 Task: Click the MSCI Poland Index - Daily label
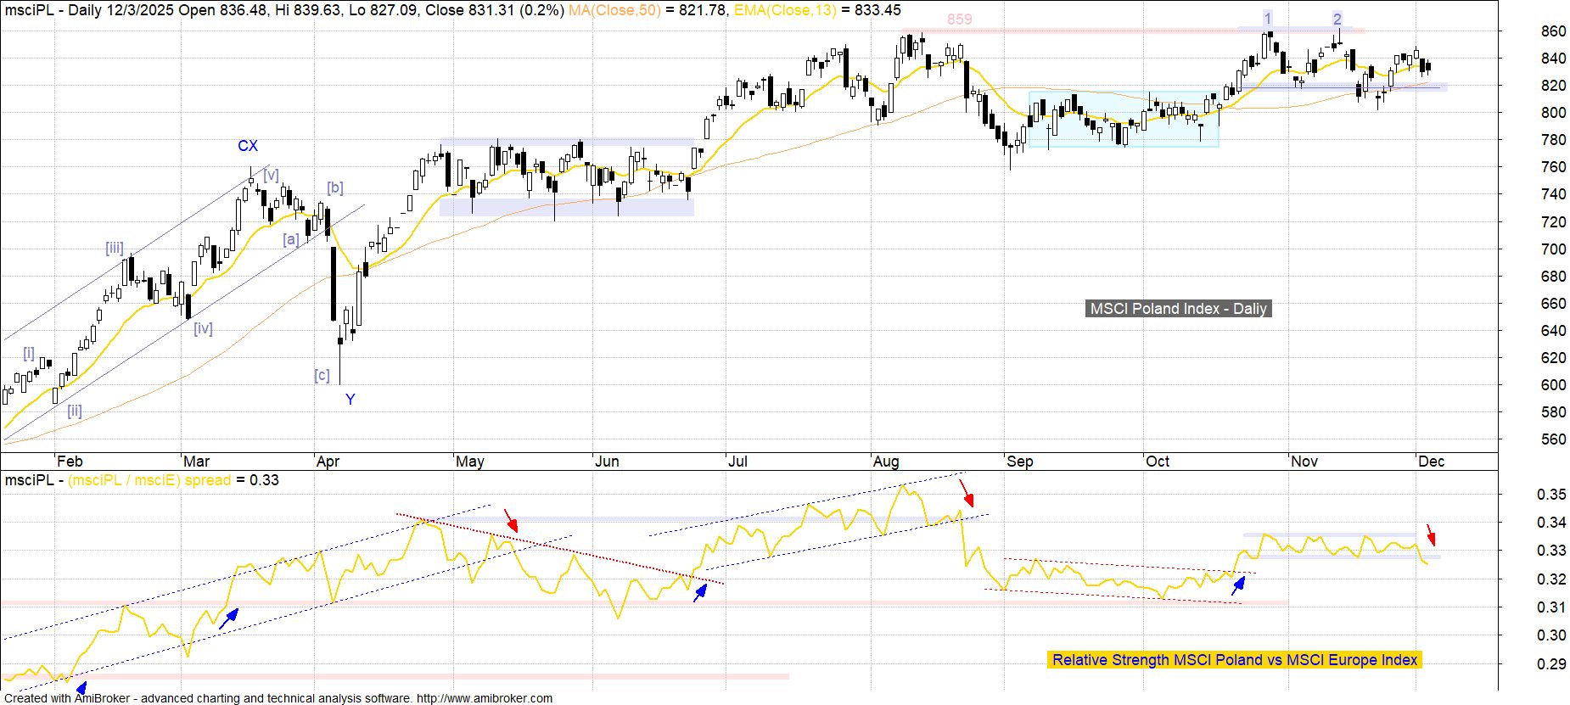coord(1178,309)
